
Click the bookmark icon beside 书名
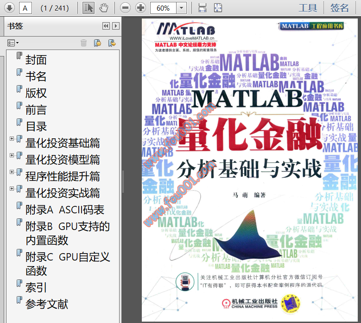tap(19, 72)
